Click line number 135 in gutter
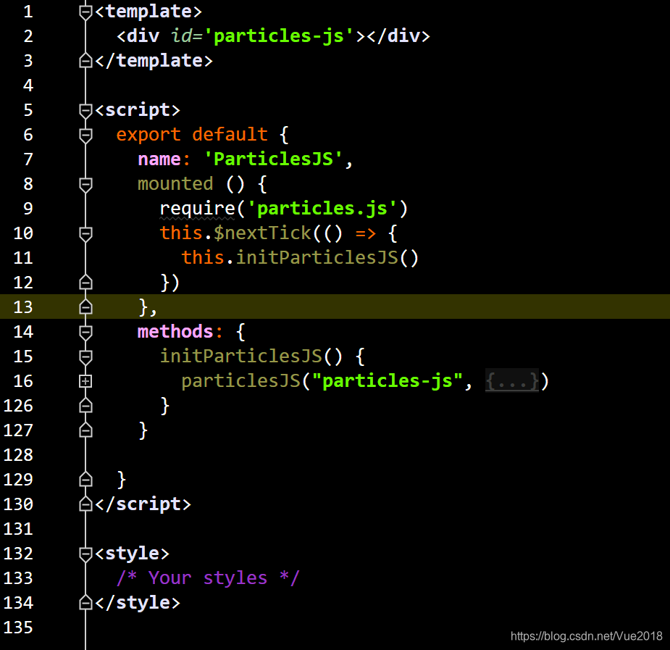The width and height of the screenshot is (670, 650). click(18, 628)
